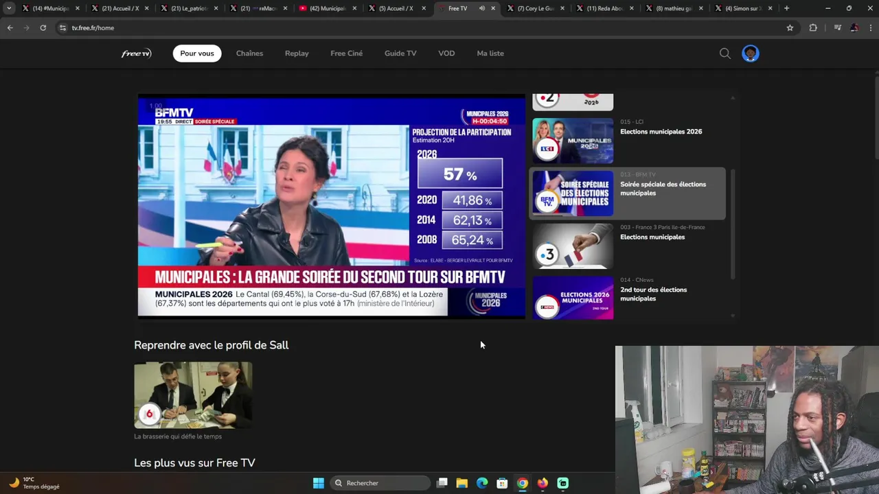This screenshot has width=879, height=494.
Task: Open the Guide TV section
Action: pos(400,54)
